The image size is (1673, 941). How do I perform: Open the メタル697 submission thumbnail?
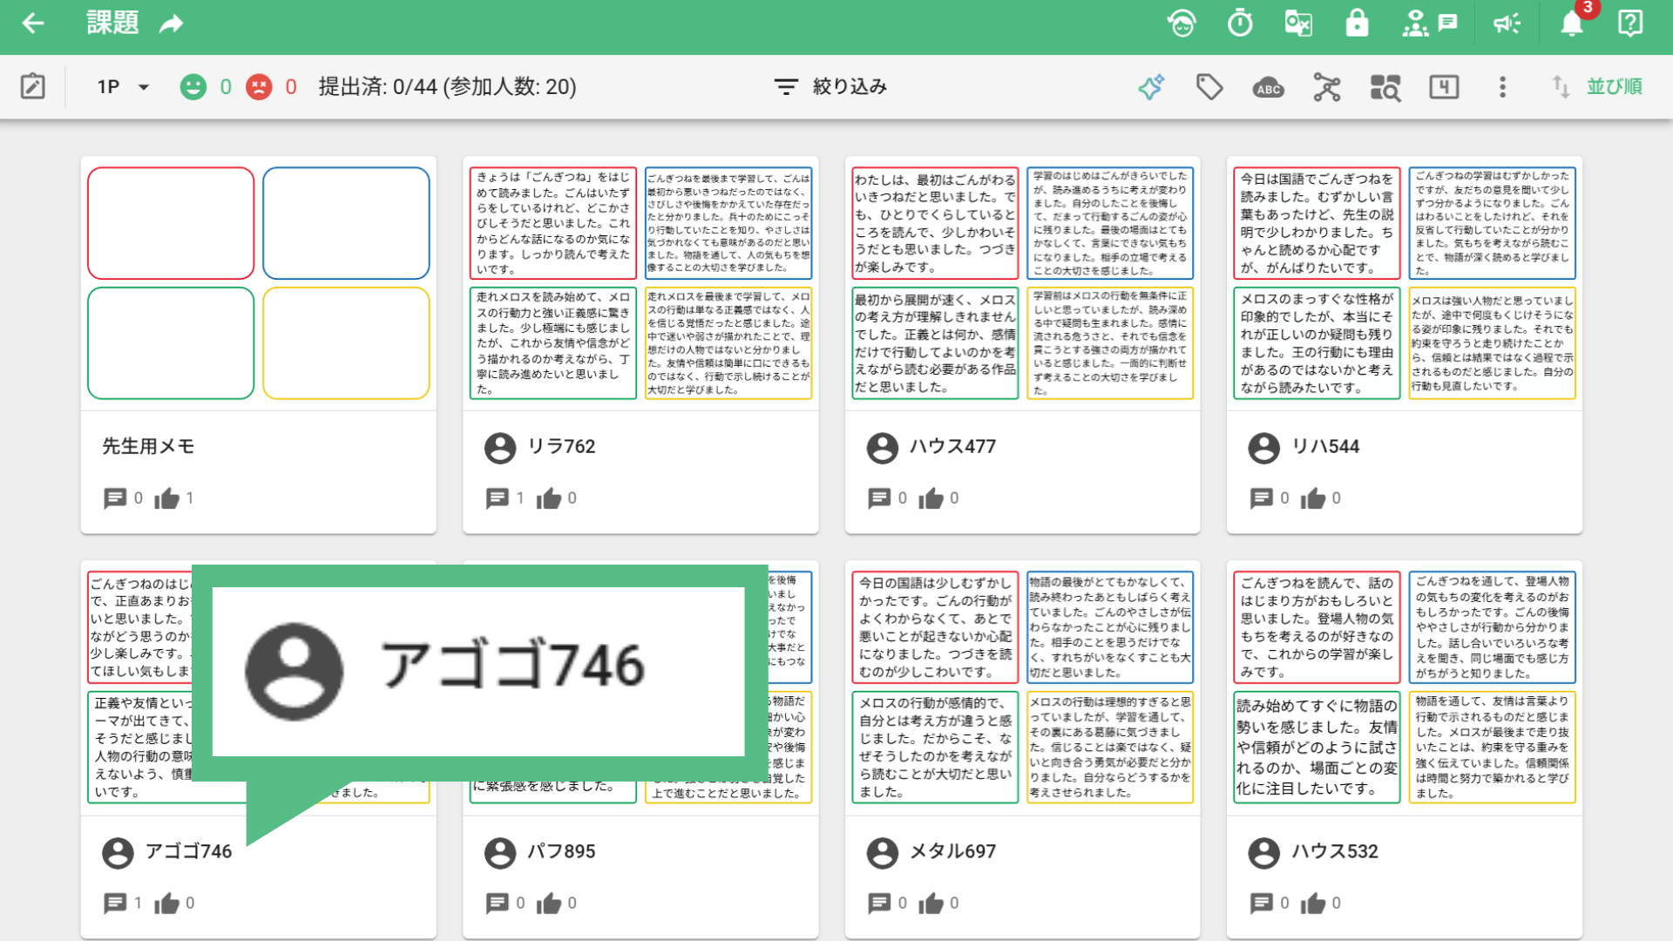pos(1022,687)
